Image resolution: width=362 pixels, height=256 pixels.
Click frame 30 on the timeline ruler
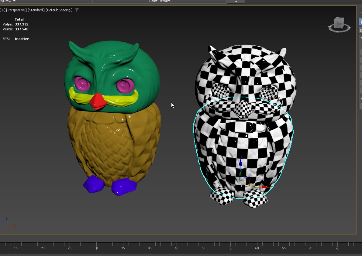click(96, 246)
